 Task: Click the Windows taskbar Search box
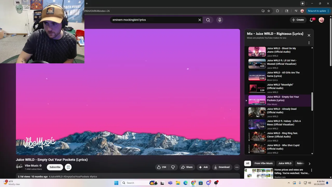(x=140, y=183)
